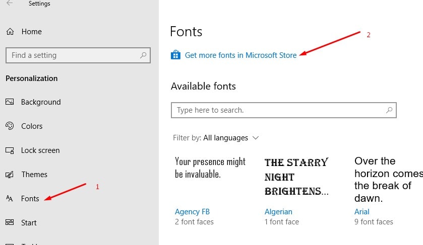Click the Find a setting search box
The width and height of the screenshot is (423, 245).
tap(78, 55)
